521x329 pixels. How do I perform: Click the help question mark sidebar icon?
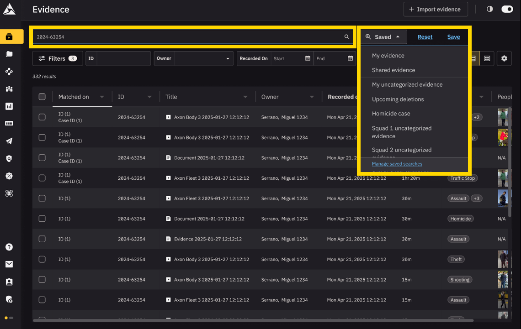pyautogui.click(x=9, y=247)
